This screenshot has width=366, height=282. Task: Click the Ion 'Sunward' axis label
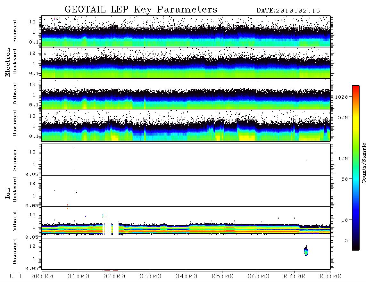15,159
